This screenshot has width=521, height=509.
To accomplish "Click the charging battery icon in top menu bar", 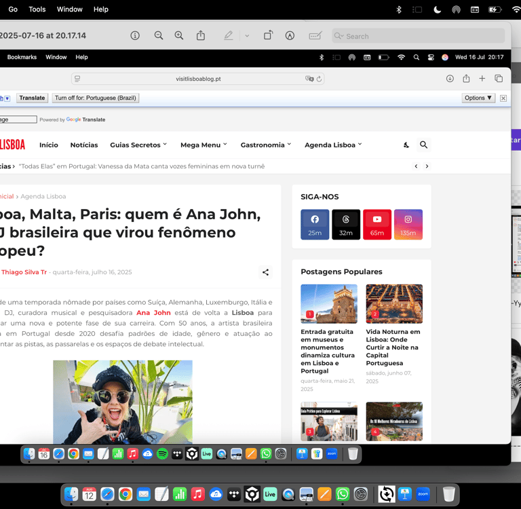I will pos(495,10).
